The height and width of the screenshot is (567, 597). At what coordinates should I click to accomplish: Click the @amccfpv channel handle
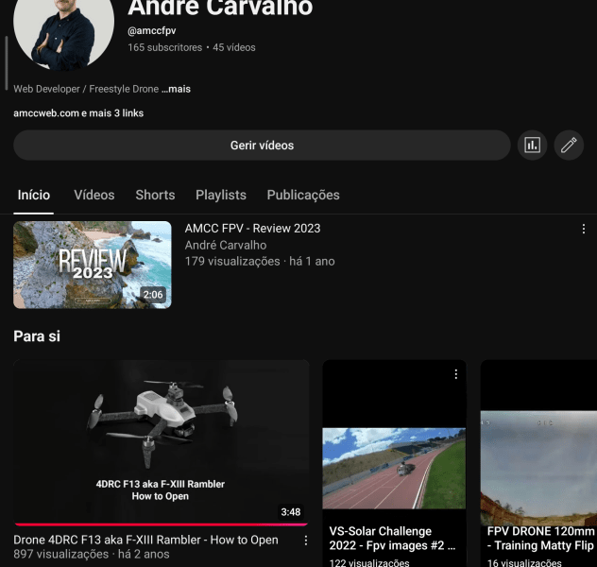(151, 30)
